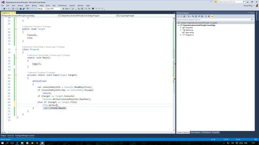This screenshot has width=259, height=145.
Task: Click the Start debugging button
Action: 66,9
